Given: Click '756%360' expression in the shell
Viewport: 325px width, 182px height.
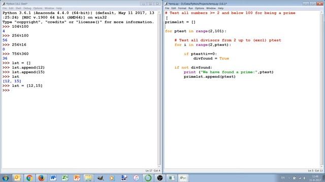Looking at the screenshot, I should click(20, 54).
